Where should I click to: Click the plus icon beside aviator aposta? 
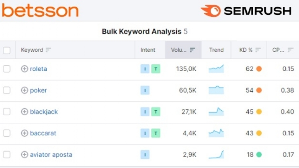click(25, 155)
